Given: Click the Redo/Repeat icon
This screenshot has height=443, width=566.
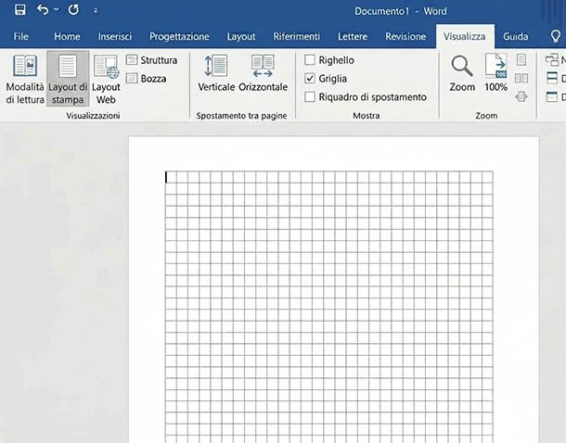Looking at the screenshot, I should (x=73, y=10).
